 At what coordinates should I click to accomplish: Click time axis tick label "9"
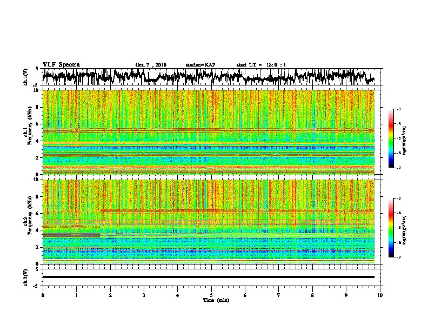[346, 295]
